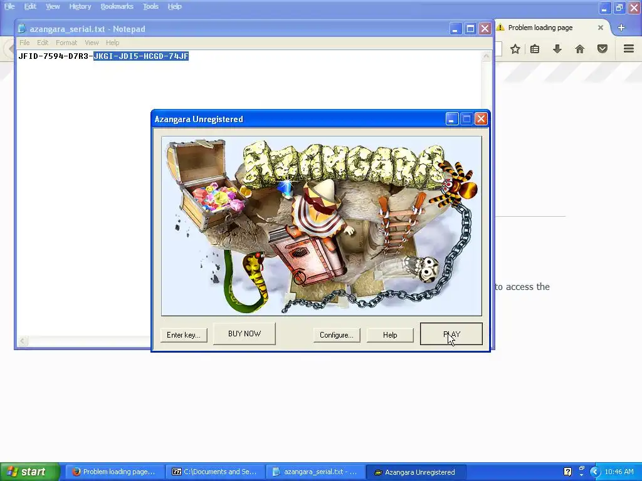
Task: Click the BUY NOW button
Action: tap(245, 334)
